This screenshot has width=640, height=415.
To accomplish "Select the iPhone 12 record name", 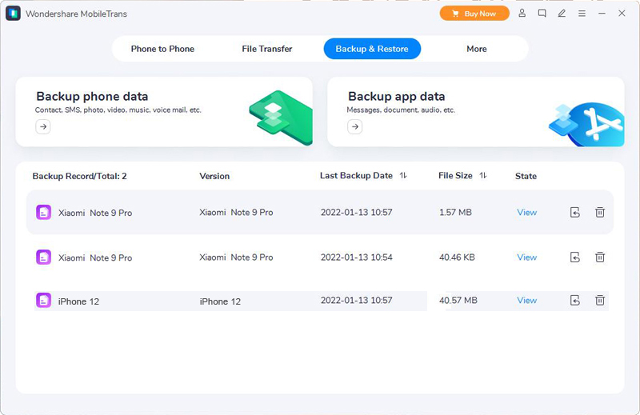I will click(78, 301).
